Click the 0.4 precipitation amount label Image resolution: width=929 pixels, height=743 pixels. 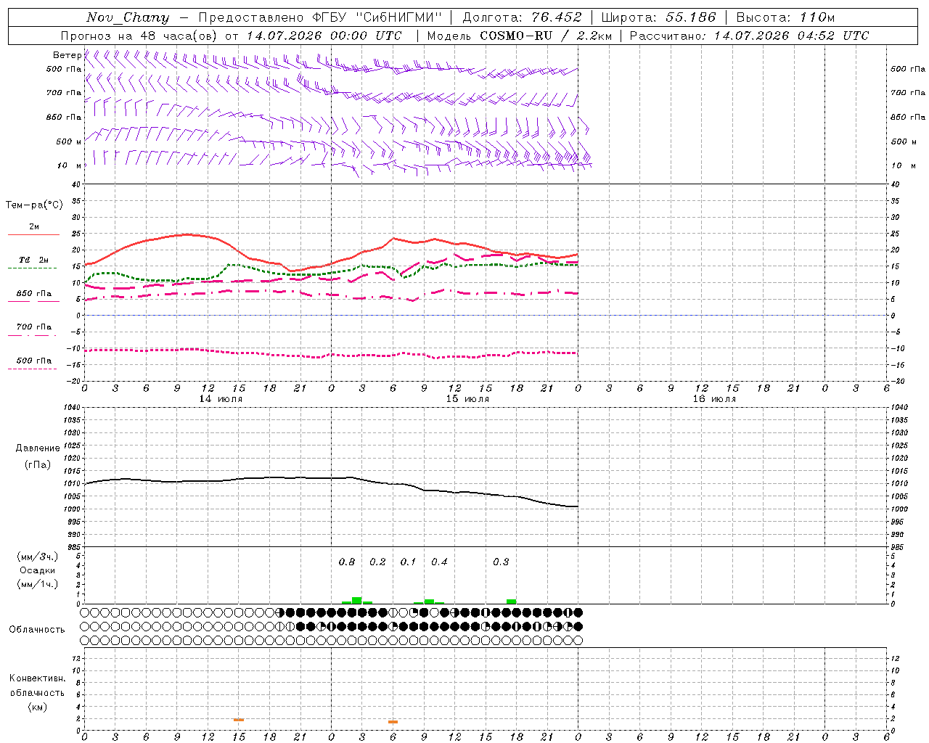439,562
